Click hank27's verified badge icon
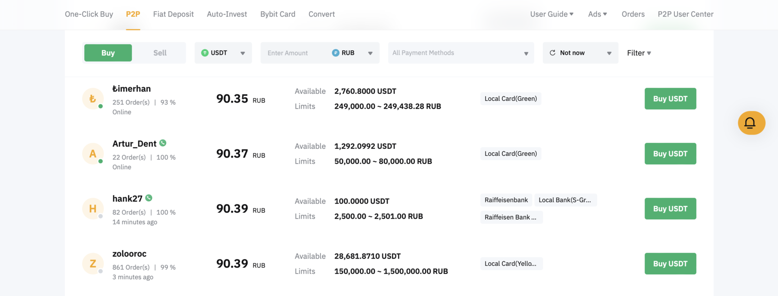 (x=149, y=198)
